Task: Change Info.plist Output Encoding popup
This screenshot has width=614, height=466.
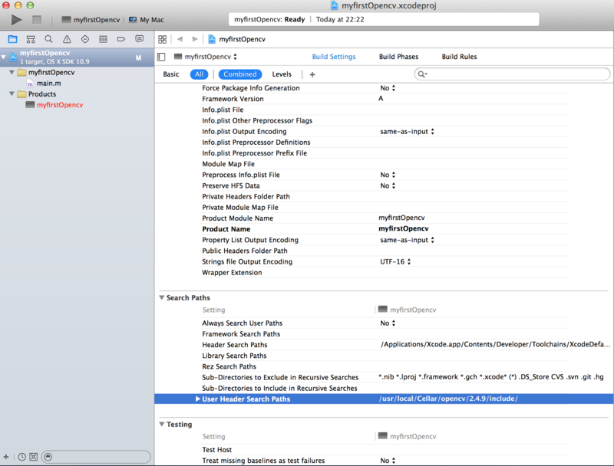Action: 407,131
